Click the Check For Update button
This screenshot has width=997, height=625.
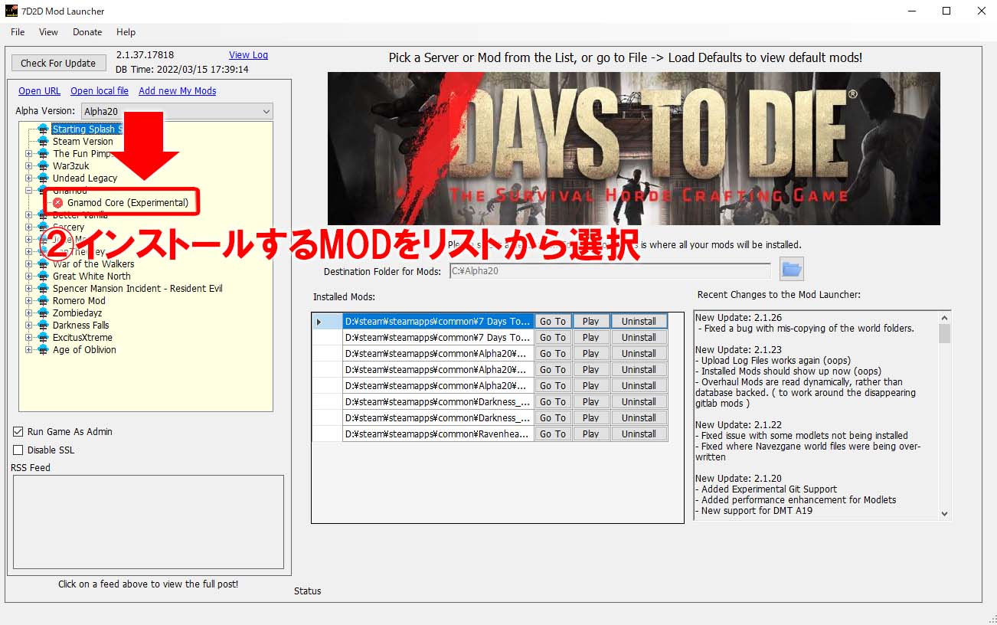click(x=58, y=62)
